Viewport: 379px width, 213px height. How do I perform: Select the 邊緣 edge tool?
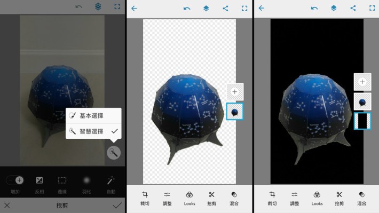(62, 185)
